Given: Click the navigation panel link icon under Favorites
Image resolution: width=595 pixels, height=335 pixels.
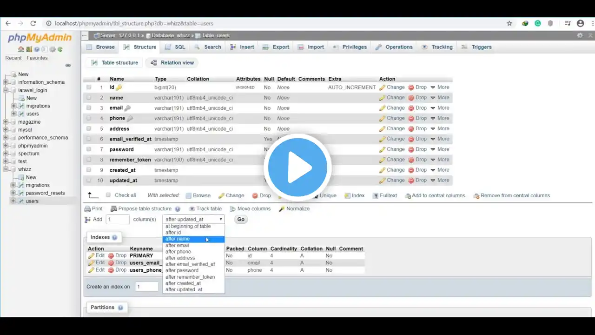Looking at the screenshot, I should coord(68,66).
